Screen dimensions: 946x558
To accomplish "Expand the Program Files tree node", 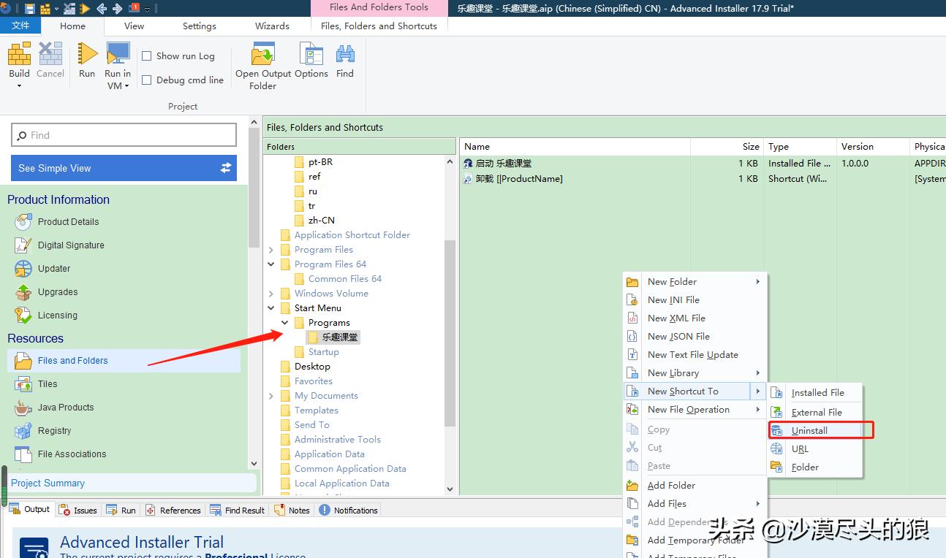I will point(271,250).
